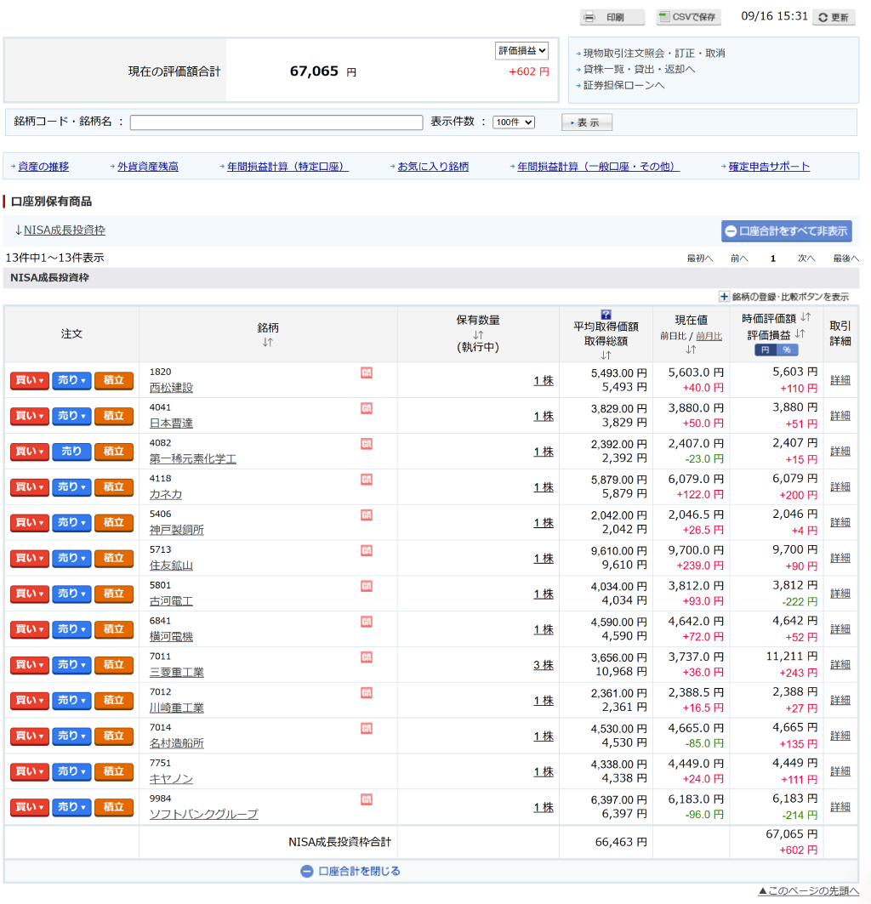
Task: Click the minus icon beside 口座合計を閉じる
Action: click(307, 872)
